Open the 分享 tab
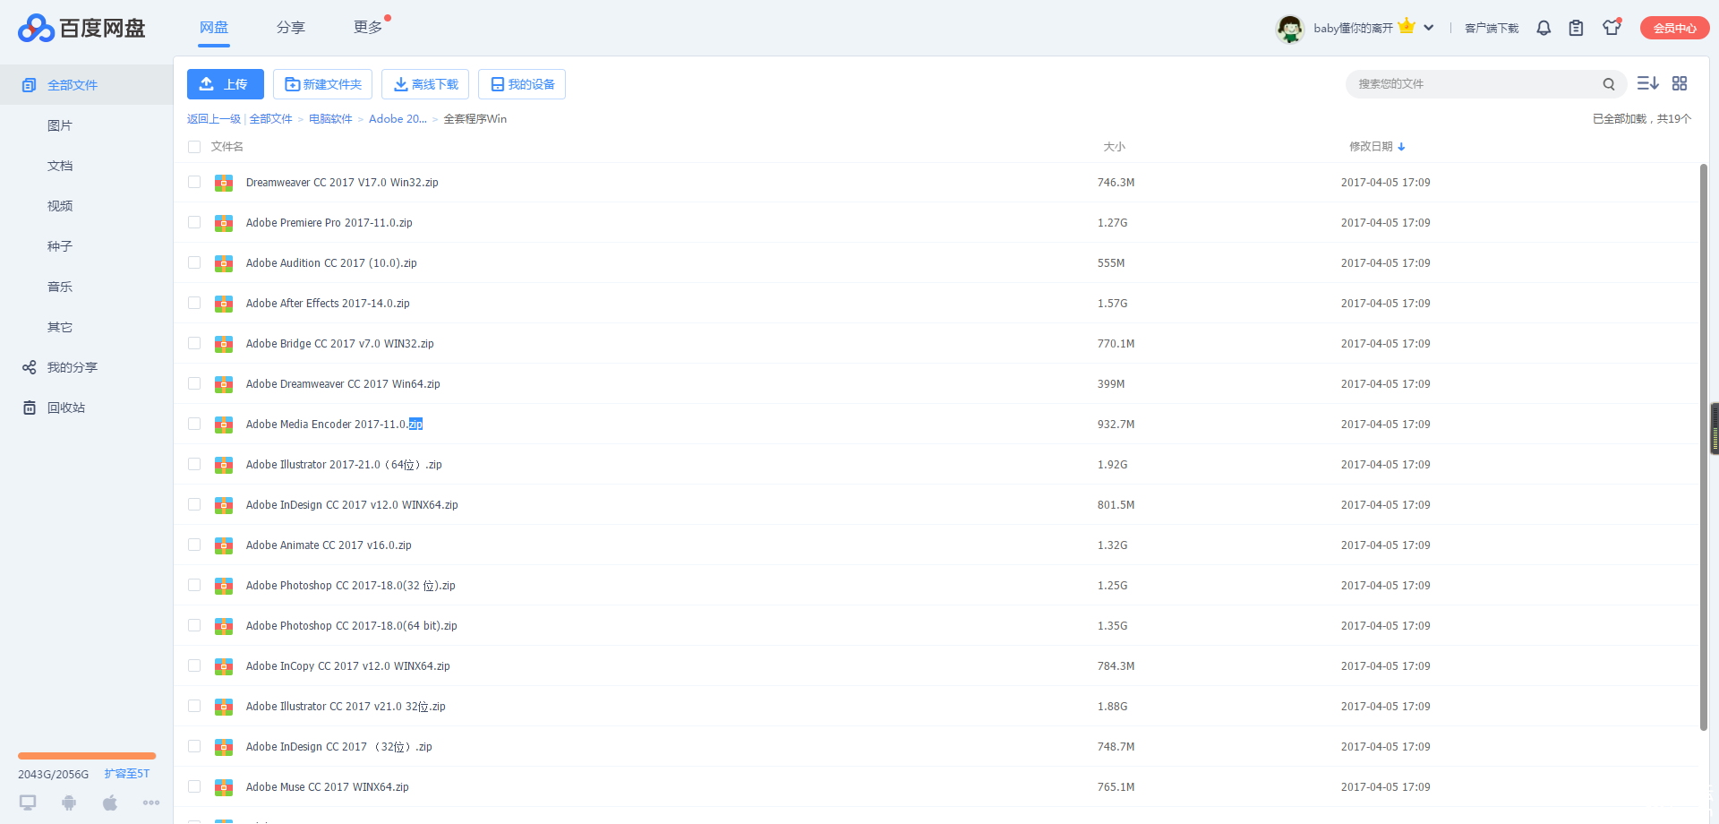Image resolution: width=1719 pixels, height=824 pixels. pyautogui.click(x=291, y=28)
